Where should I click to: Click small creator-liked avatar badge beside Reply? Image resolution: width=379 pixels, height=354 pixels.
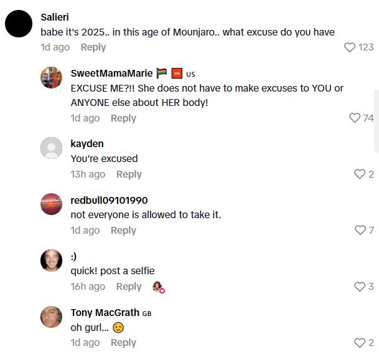(158, 287)
